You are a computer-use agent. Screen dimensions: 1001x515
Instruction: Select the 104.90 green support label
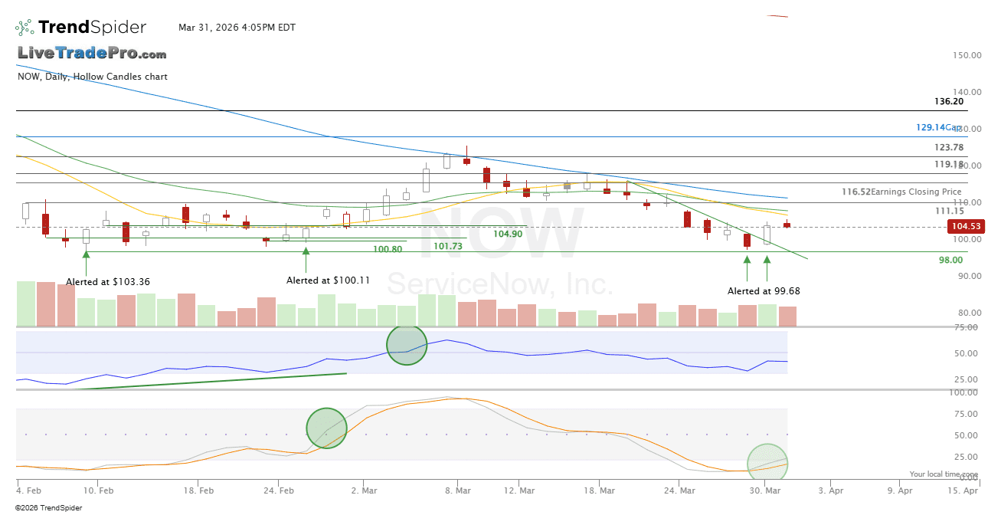[508, 234]
